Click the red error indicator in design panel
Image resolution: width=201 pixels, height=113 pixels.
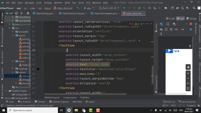(191, 24)
